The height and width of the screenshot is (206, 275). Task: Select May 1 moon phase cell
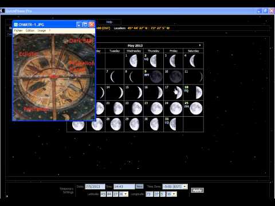click(x=133, y=61)
